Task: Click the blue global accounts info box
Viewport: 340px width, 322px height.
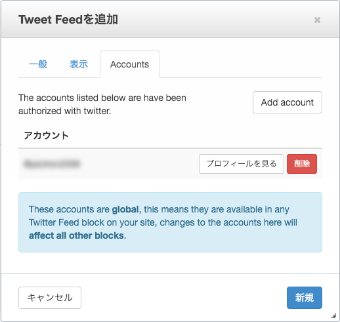Action: click(170, 222)
